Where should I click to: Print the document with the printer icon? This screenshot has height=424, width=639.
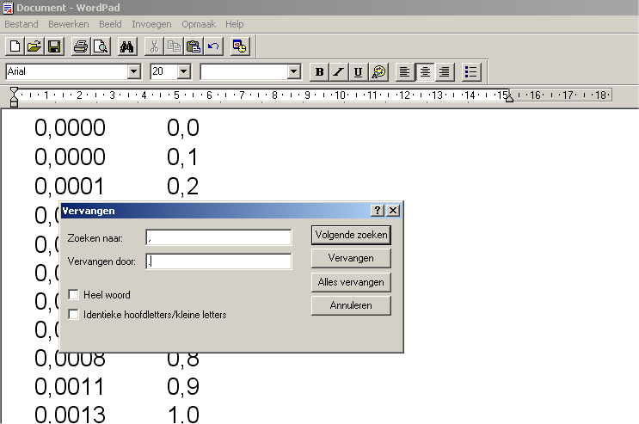[x=80, y=46]
